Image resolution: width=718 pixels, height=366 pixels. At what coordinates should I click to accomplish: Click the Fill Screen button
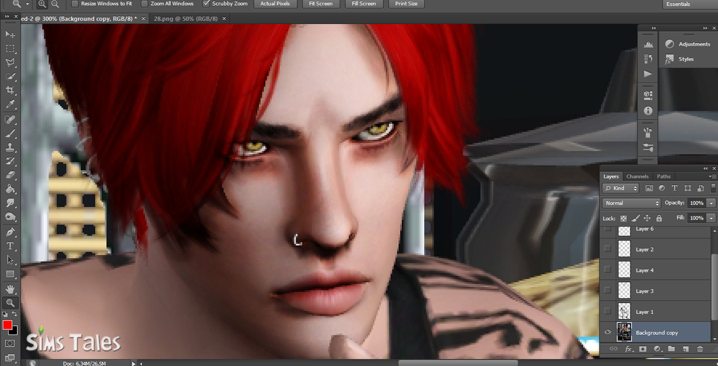(364, 4)
